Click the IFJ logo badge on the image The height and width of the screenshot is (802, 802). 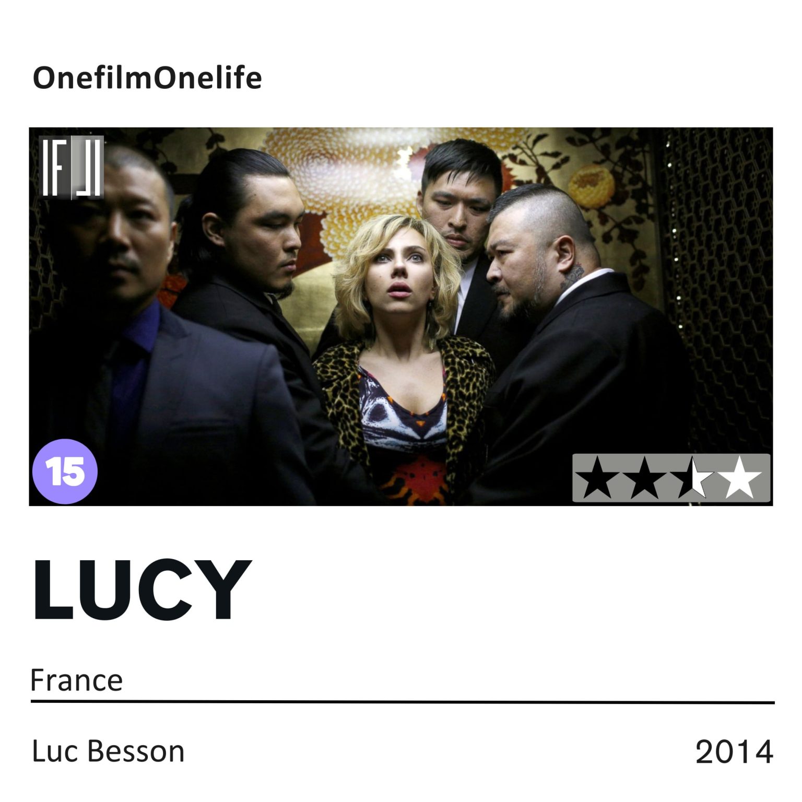72,167
